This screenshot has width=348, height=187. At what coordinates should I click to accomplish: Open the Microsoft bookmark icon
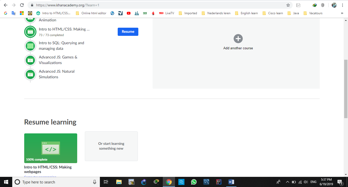tap(22, 13)
